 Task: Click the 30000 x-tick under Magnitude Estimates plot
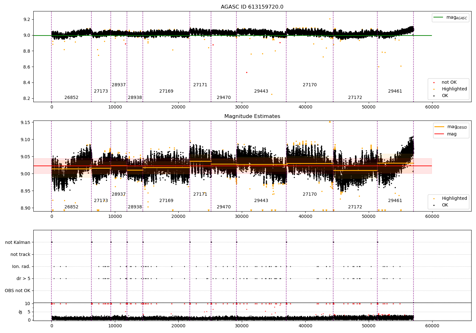[x=242, y=217]
